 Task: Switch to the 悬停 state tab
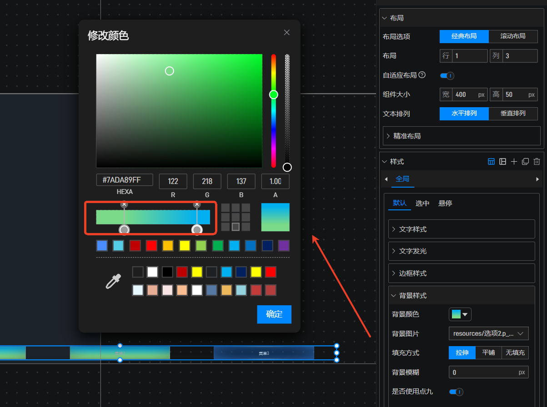445,203
